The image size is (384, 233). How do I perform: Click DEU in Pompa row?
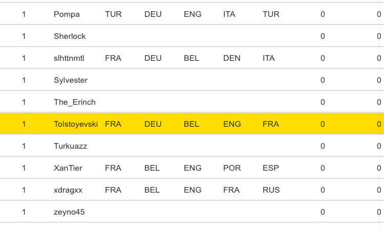[x=153, y=14]
